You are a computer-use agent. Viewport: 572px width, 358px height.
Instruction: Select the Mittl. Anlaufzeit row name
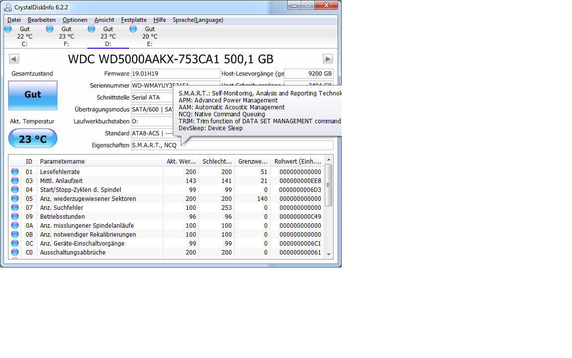[61, 181]
